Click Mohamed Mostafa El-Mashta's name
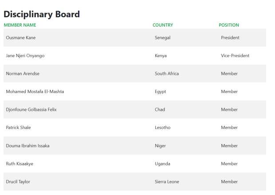 pos(35,92)
